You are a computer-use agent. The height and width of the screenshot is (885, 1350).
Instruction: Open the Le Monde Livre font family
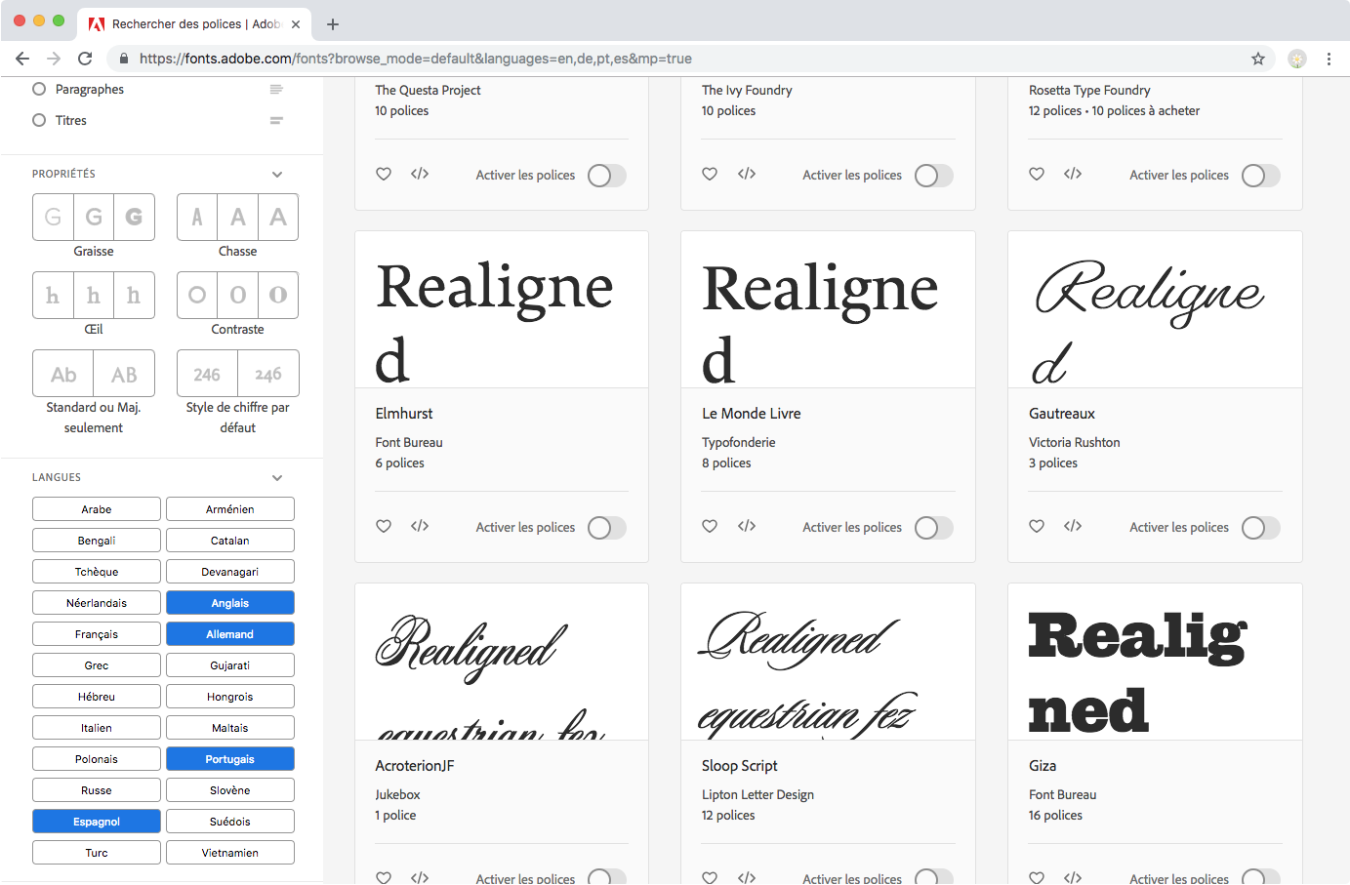752,414
